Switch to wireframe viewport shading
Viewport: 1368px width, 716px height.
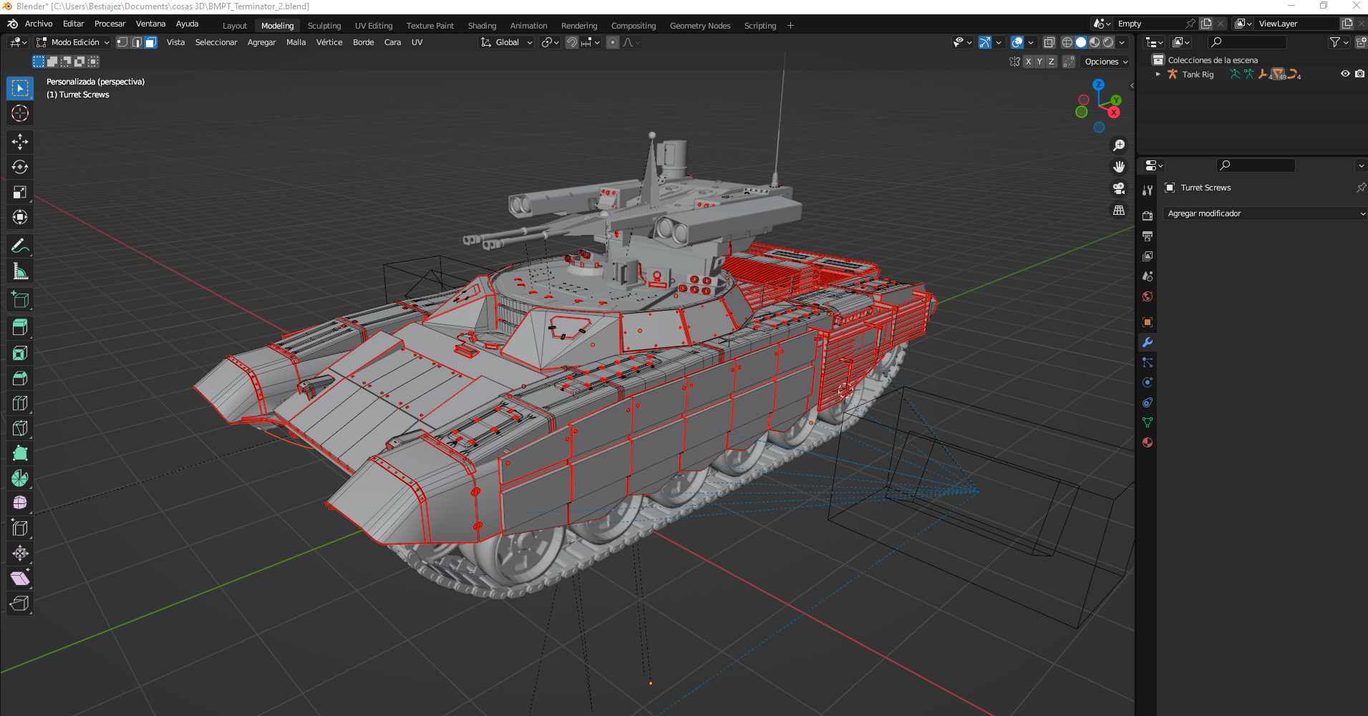click(1067, 42)
